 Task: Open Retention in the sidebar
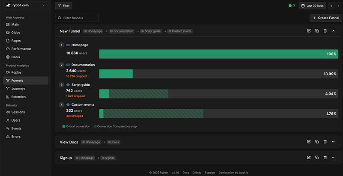tap(26, 97)
